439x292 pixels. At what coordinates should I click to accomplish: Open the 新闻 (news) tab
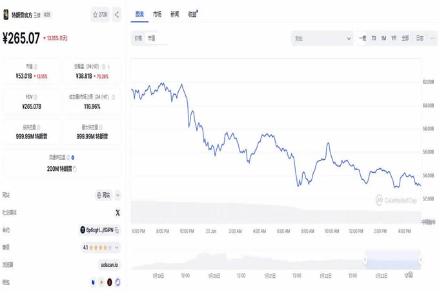click(x=175, y=14)
